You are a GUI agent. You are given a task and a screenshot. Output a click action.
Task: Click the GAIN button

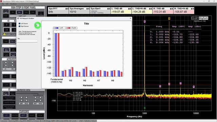tap(6, 85)
